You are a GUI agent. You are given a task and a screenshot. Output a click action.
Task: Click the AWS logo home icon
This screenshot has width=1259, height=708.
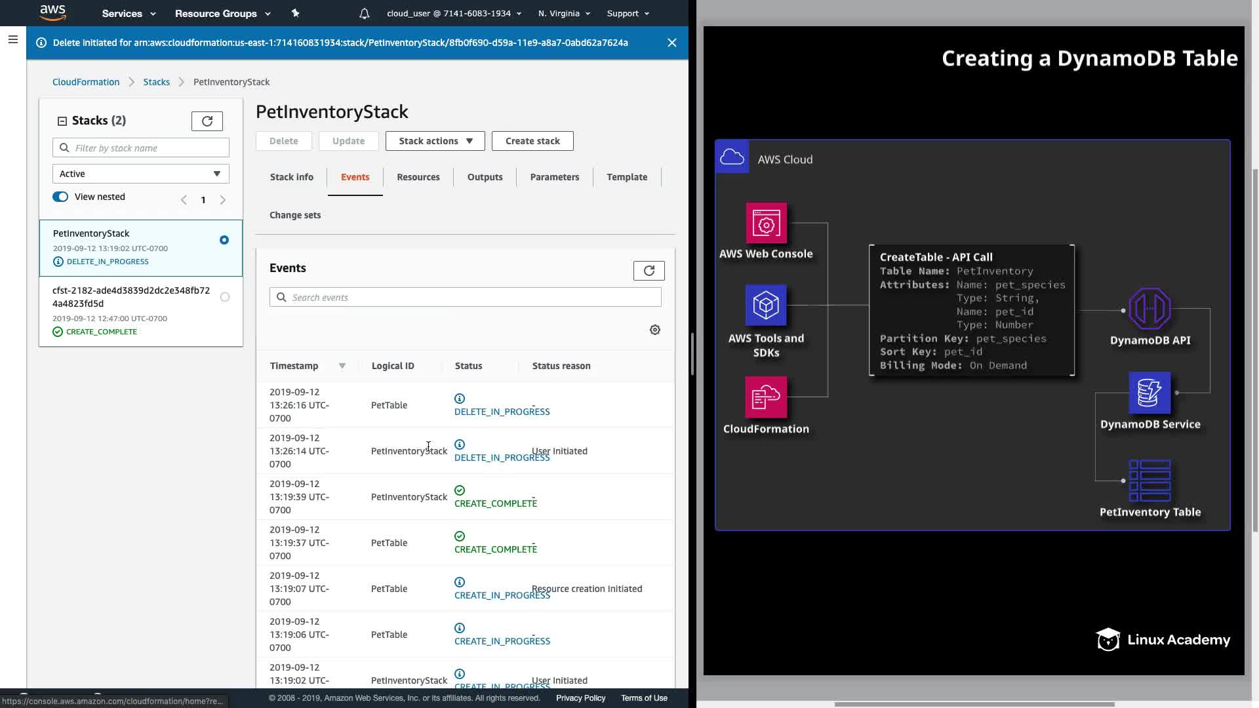[52, 12]
